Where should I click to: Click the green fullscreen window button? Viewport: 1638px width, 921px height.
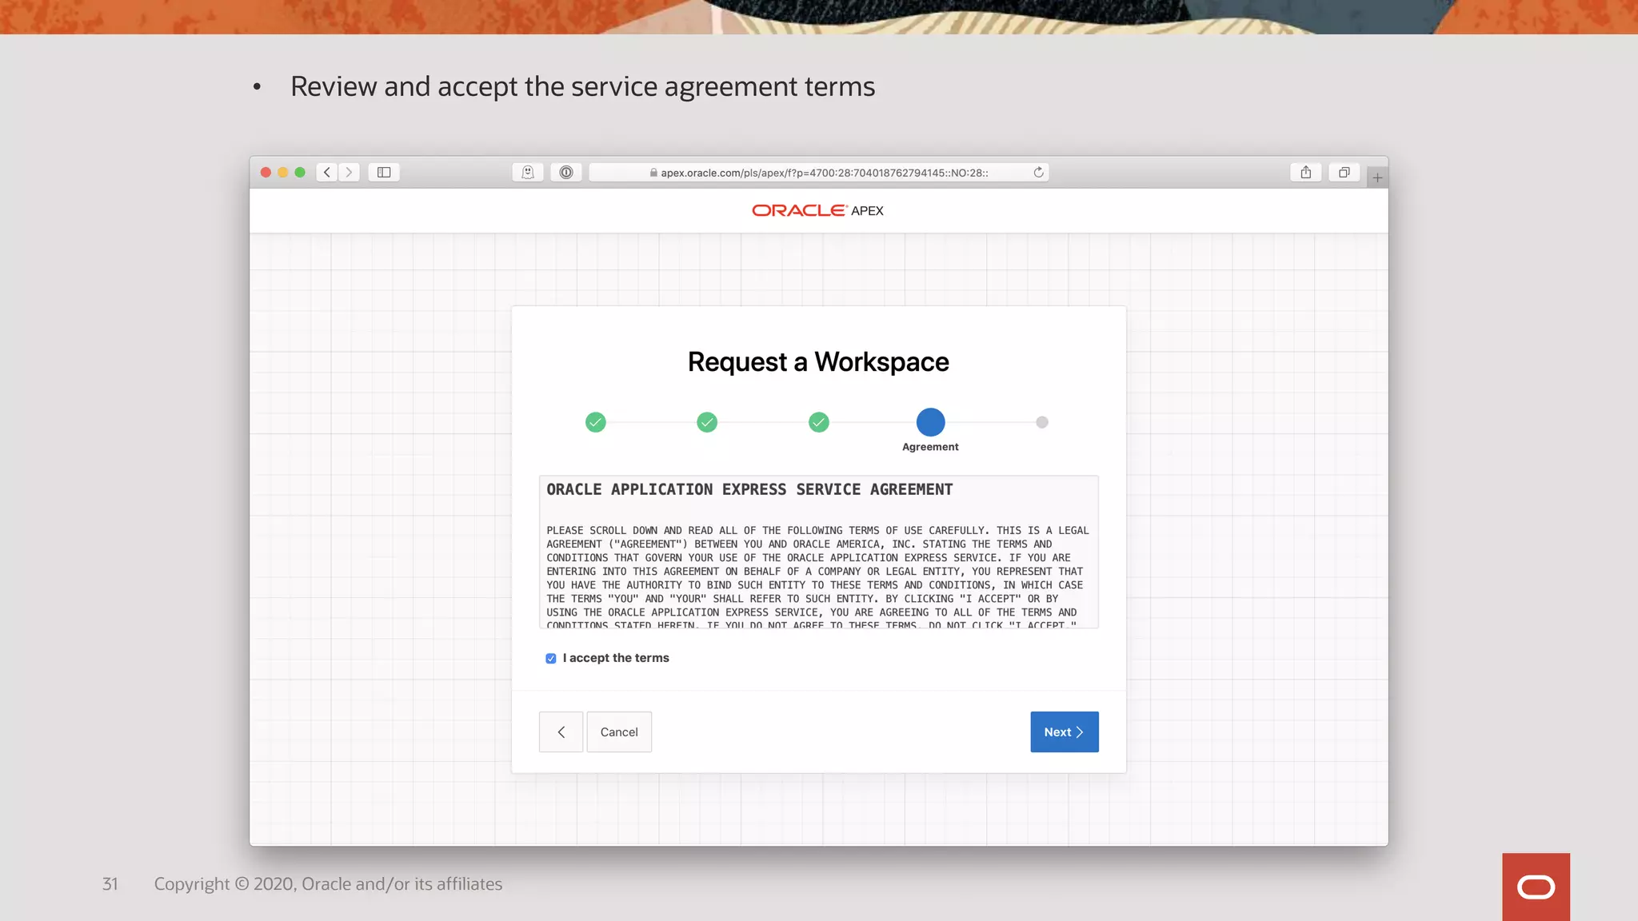[x=300, y=172]
